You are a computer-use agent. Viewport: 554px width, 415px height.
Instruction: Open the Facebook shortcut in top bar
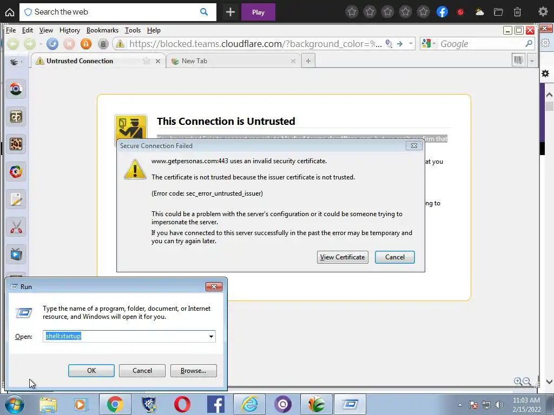point(442,12)
